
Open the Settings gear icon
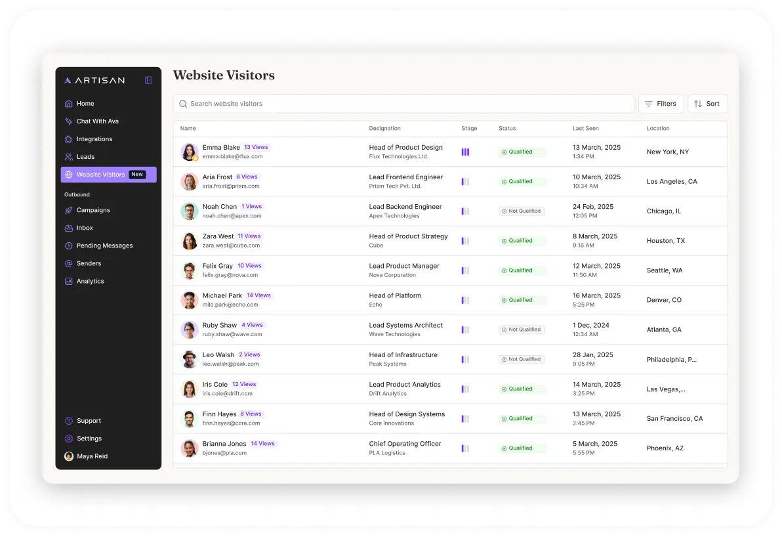[x=69, y=439]
